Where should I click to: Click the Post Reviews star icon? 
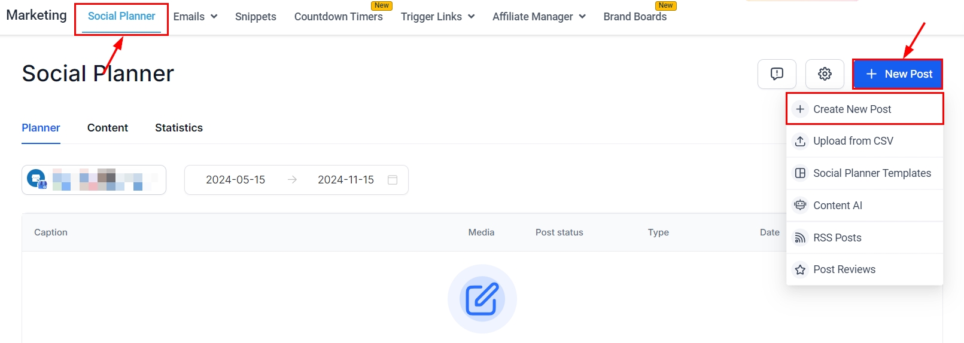tap(800, 269)
